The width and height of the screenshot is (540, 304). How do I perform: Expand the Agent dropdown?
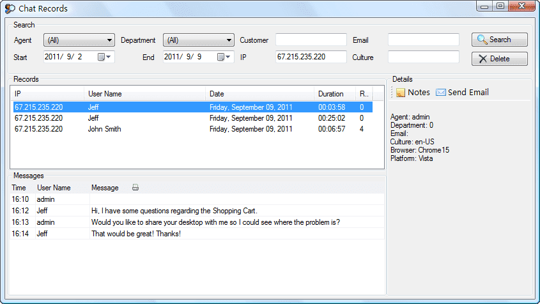(79, 40)
